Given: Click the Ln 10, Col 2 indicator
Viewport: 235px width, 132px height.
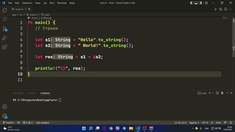Looking at the screenshot, I should pos(180,122).
